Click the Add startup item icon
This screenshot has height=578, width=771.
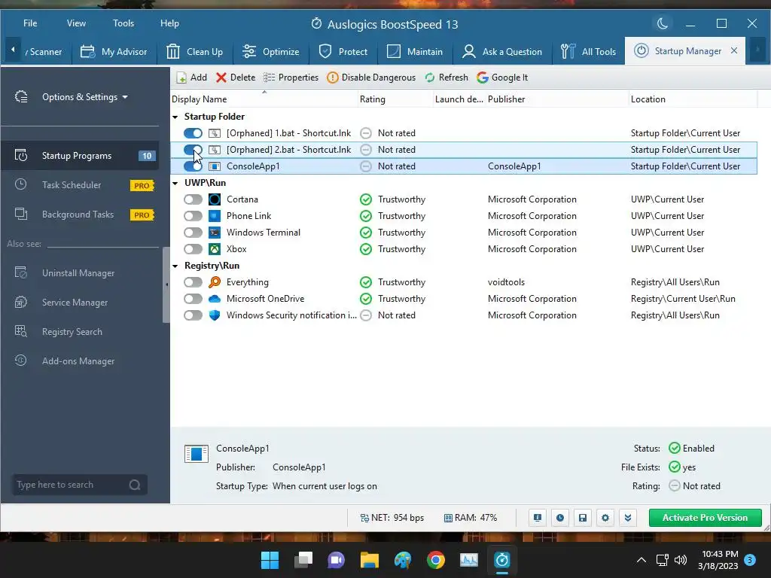[x=181, y=78]
